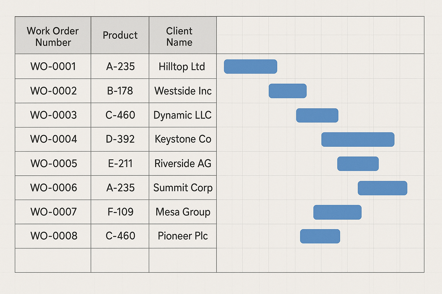Image resolution: width=442 pixels, height=294 pixels.
Task: Click the Client Name column header
Action: [182, 35]
